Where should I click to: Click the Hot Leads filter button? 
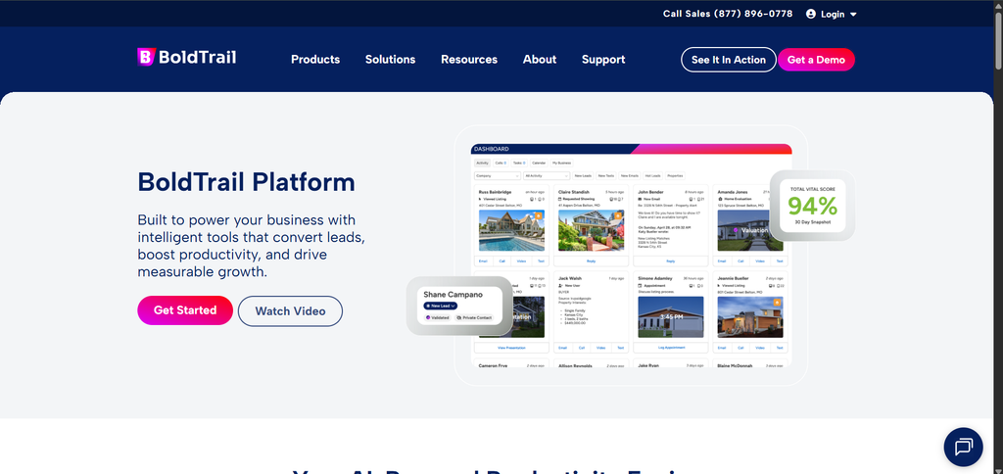click(x=653, y=175)
